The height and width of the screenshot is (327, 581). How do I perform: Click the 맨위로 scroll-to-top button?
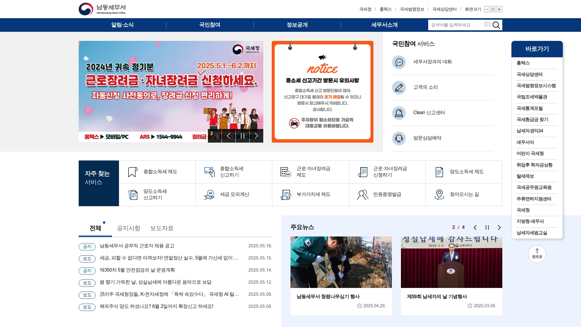point(537,254)
